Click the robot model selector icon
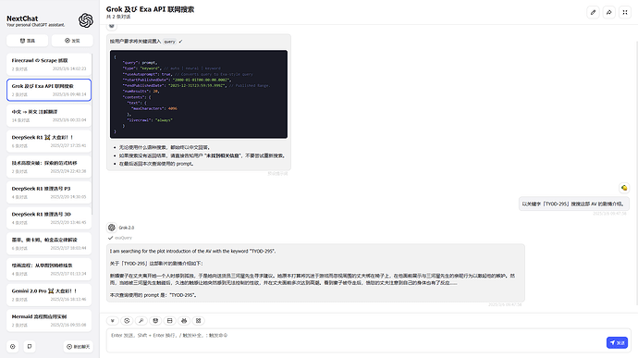The height and width of the screenshot is (358, 638). [184, 321]
